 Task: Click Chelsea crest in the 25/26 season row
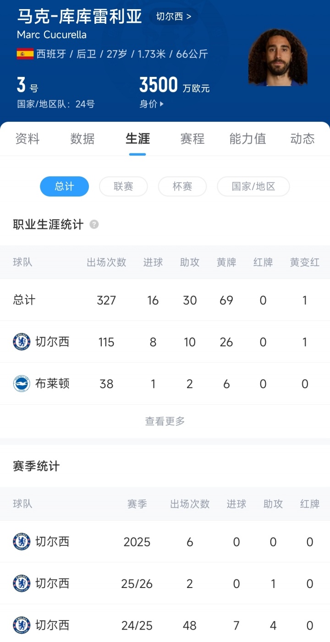[x=22, y=583]
